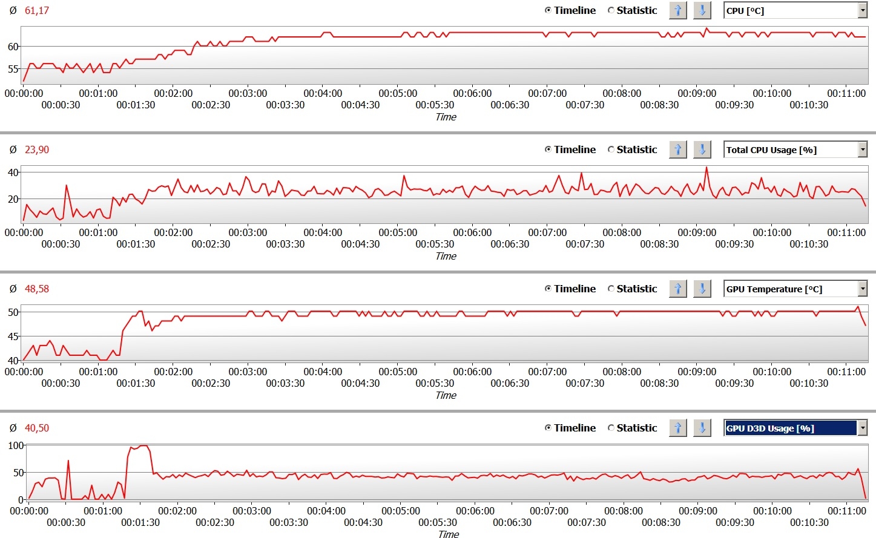Click the average value 48,58

(x=37, y=289)
